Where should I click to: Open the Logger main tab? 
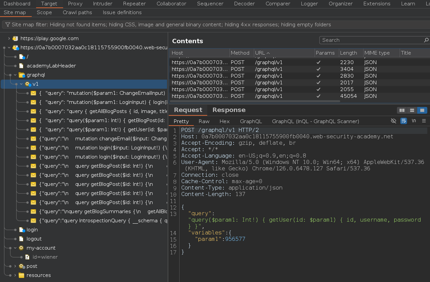click(310, 4)
